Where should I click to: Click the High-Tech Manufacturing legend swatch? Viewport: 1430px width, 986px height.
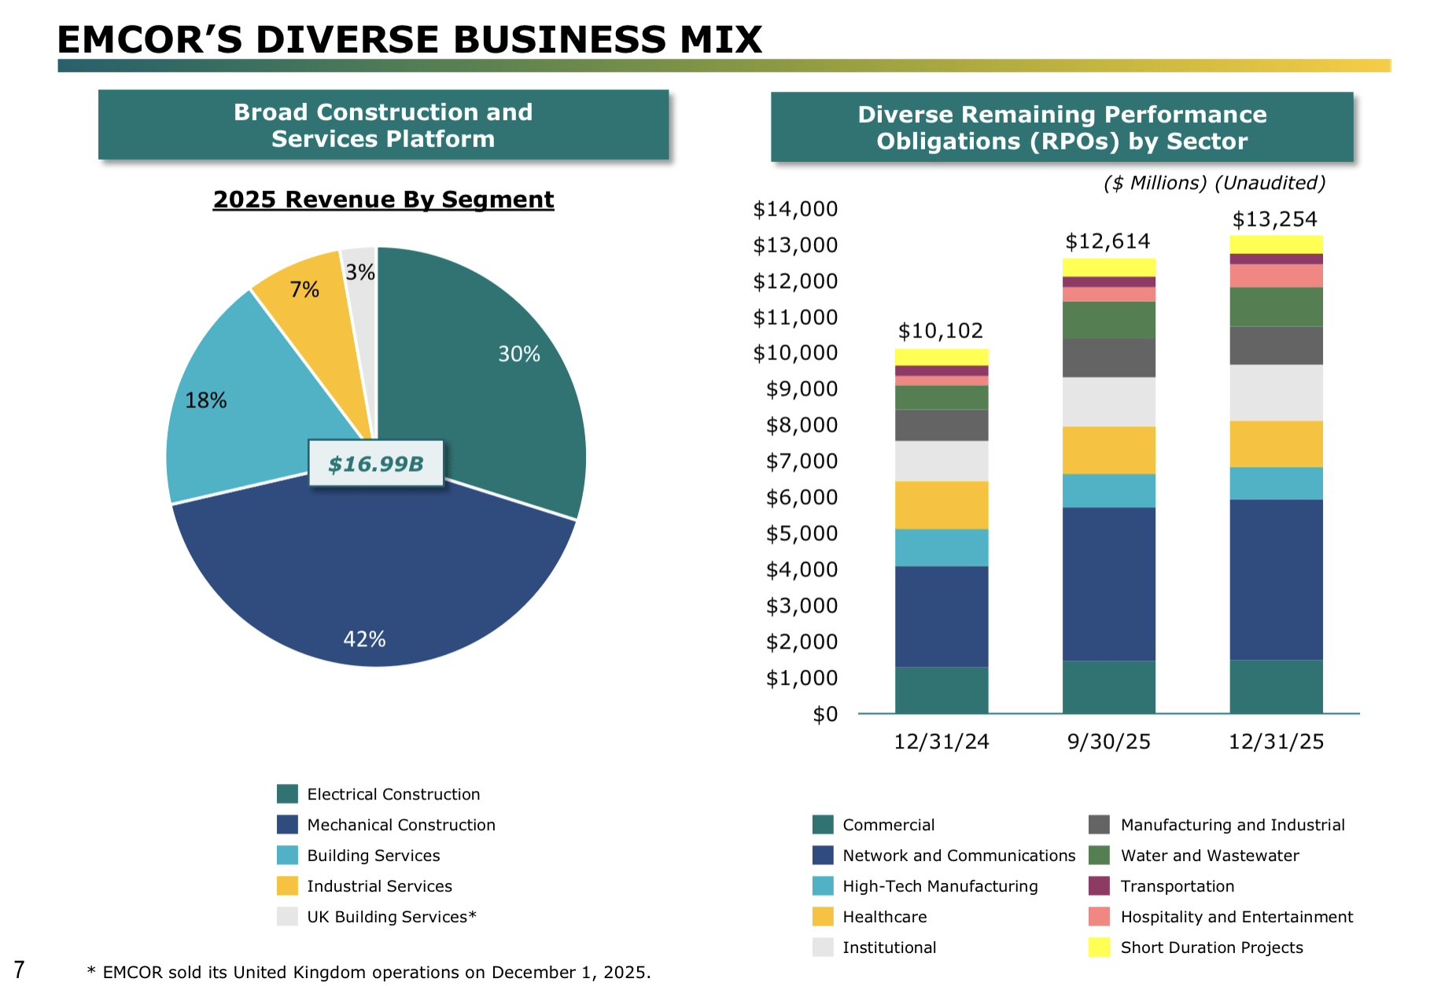click(823, 886)
